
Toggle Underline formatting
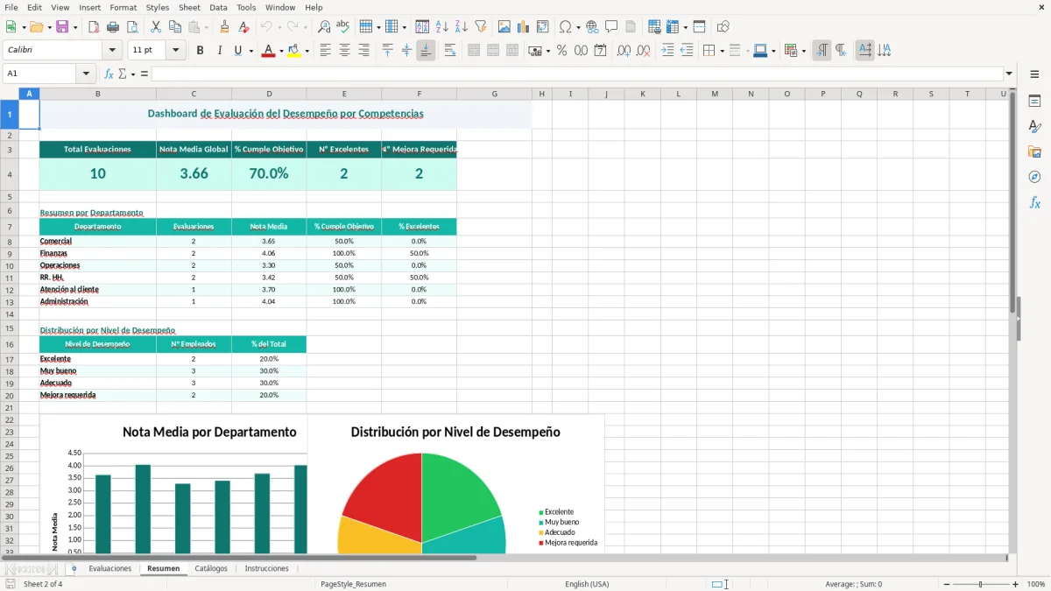[237, 51]
